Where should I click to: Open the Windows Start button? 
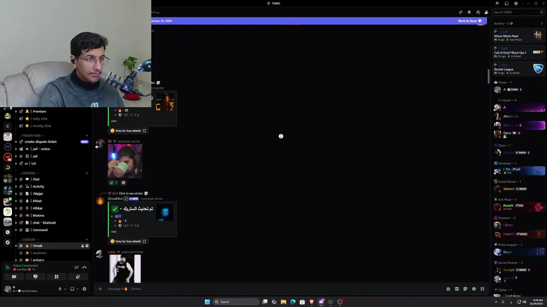[207, 302]
